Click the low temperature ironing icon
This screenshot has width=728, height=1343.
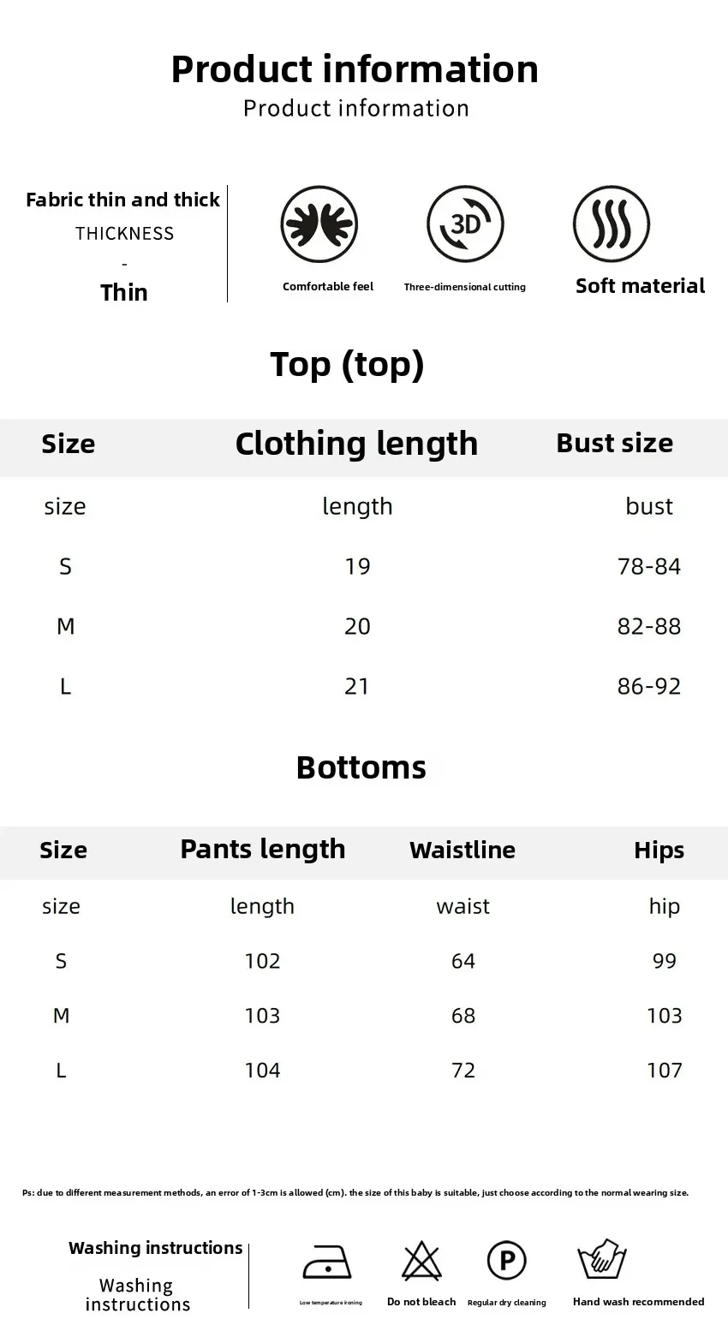tap(327, 1262)
